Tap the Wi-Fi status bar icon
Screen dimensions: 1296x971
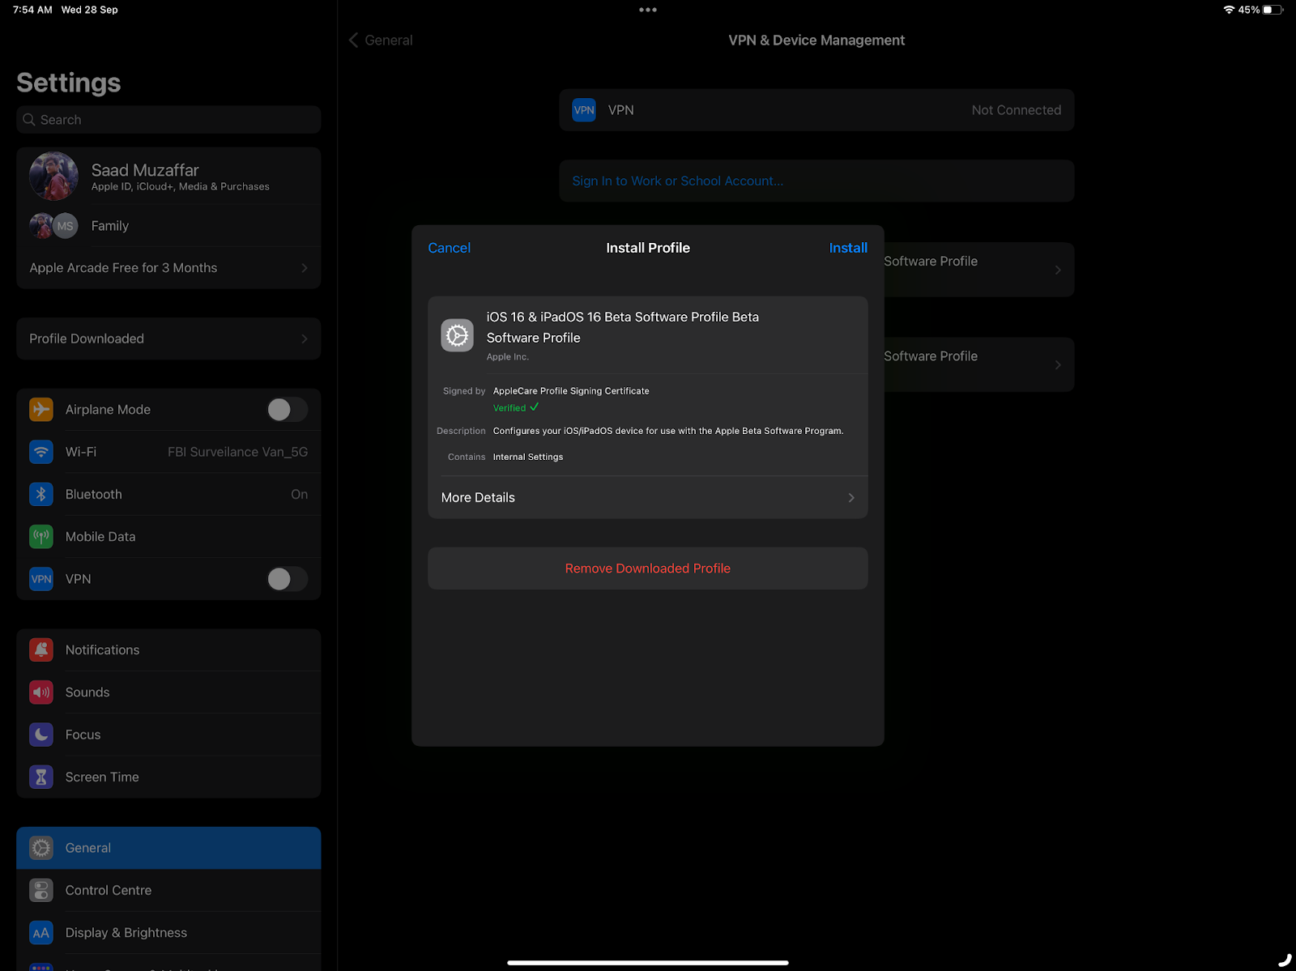point(1229,10)
